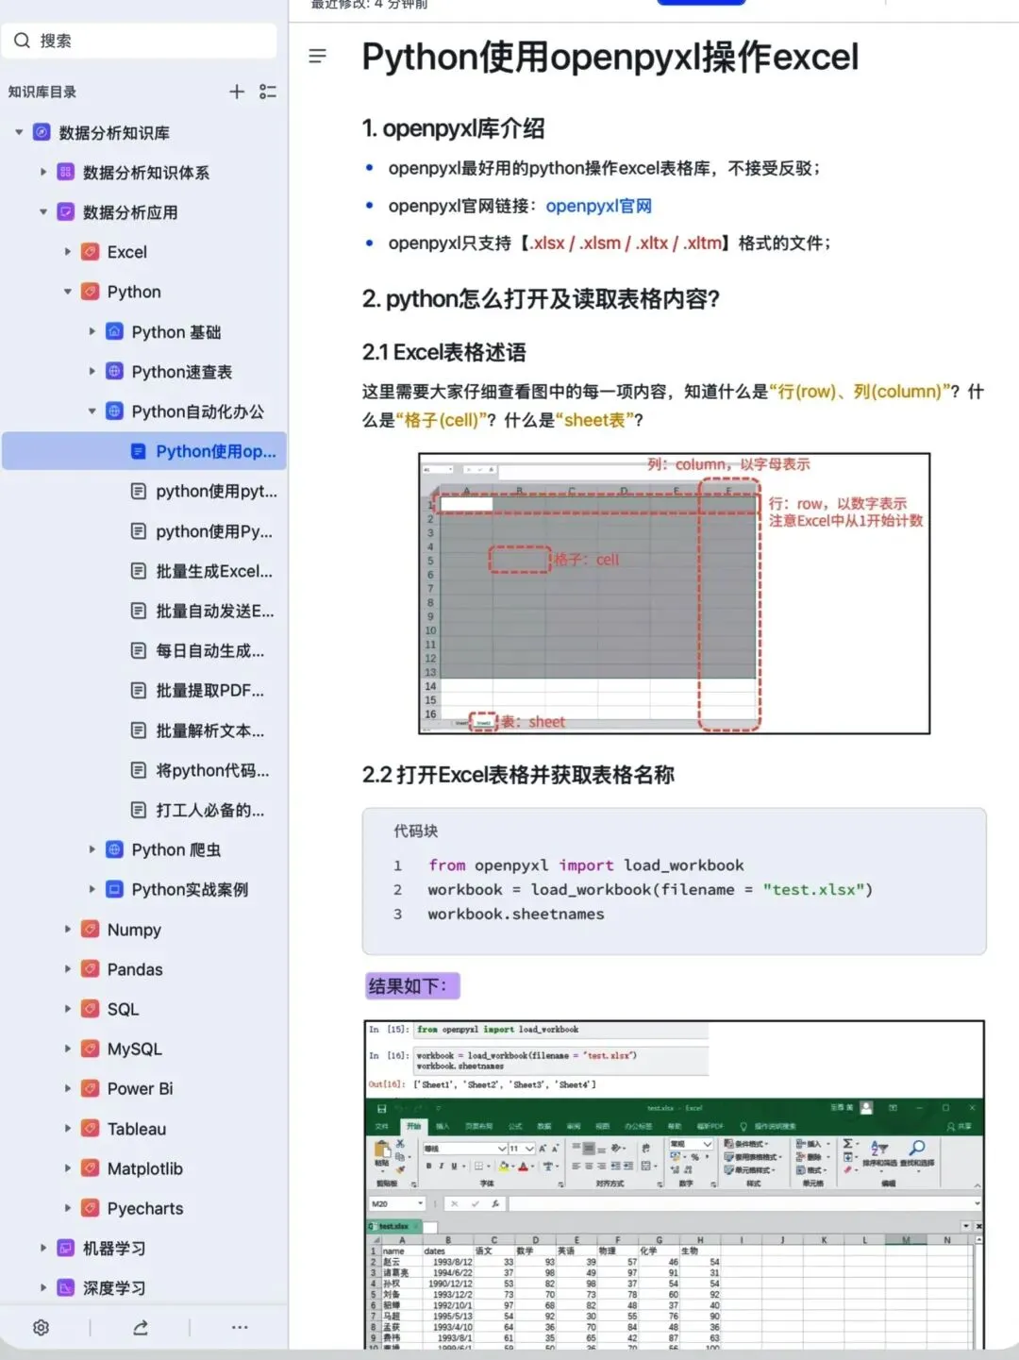Click the share arrow icon in the bottom bar
This screenshot has height=1360, width=1019.
140,1327
